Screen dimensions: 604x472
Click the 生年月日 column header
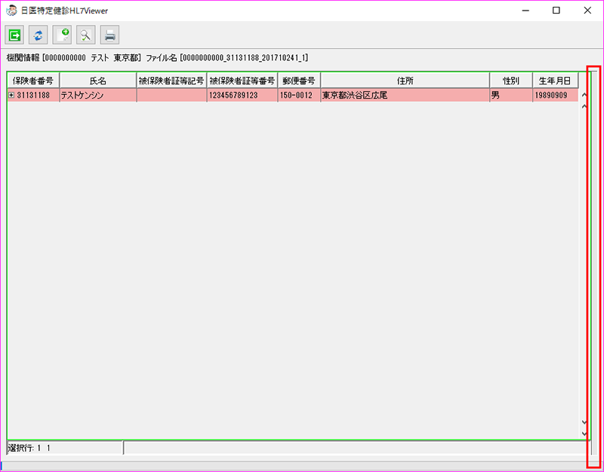click(x=555, y=81)
